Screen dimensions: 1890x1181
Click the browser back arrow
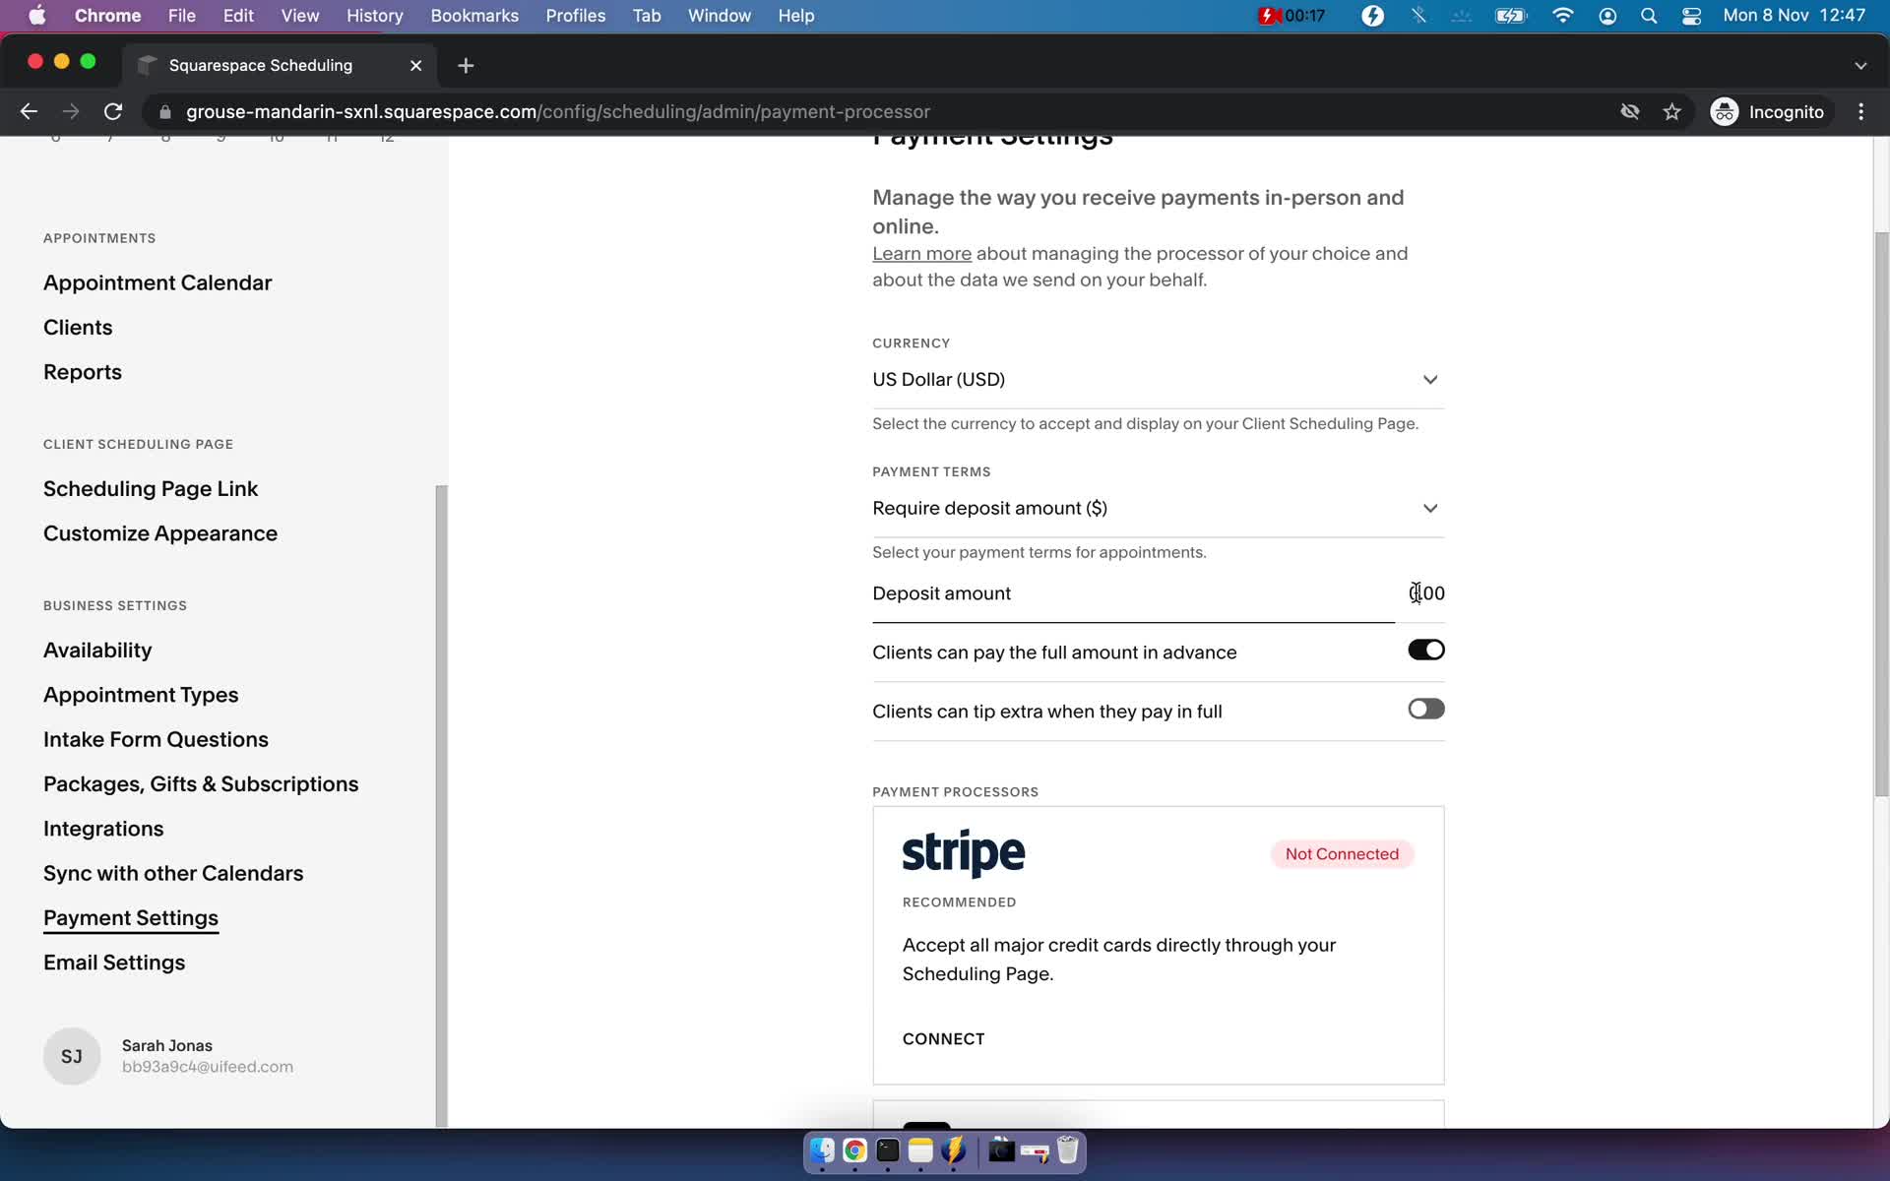click(x=29, y=112)
